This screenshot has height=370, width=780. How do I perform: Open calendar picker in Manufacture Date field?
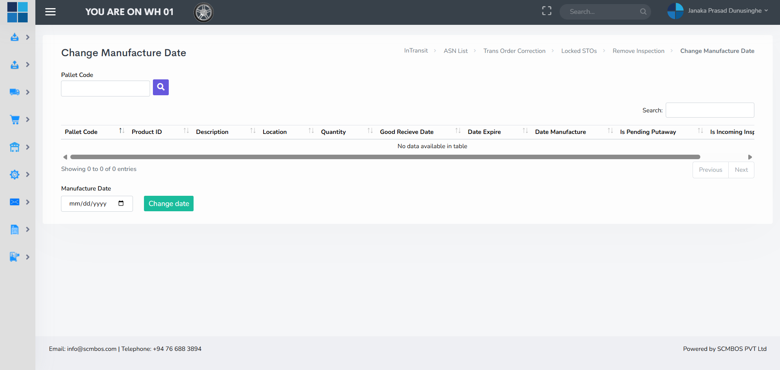point(121,204)
